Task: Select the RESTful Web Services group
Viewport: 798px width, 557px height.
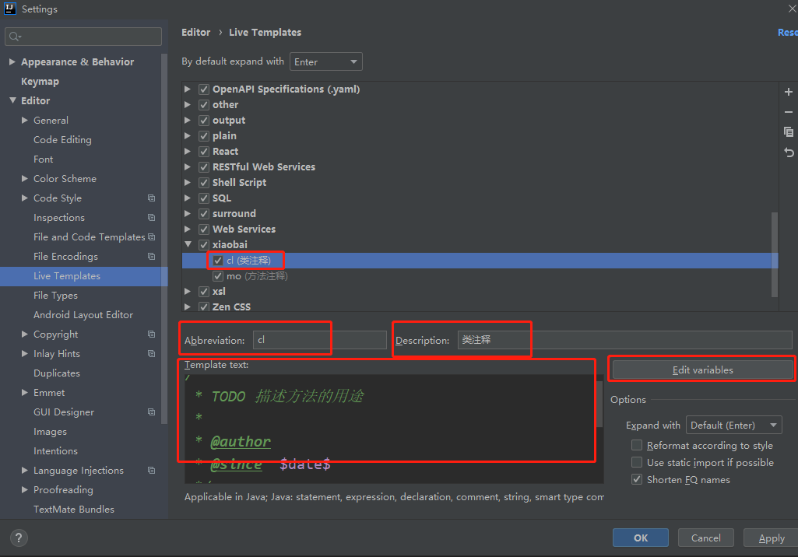Action: coord(264,166)
